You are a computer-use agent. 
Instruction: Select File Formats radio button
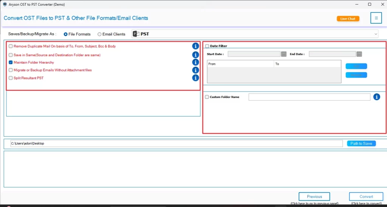tap(66, 34)
